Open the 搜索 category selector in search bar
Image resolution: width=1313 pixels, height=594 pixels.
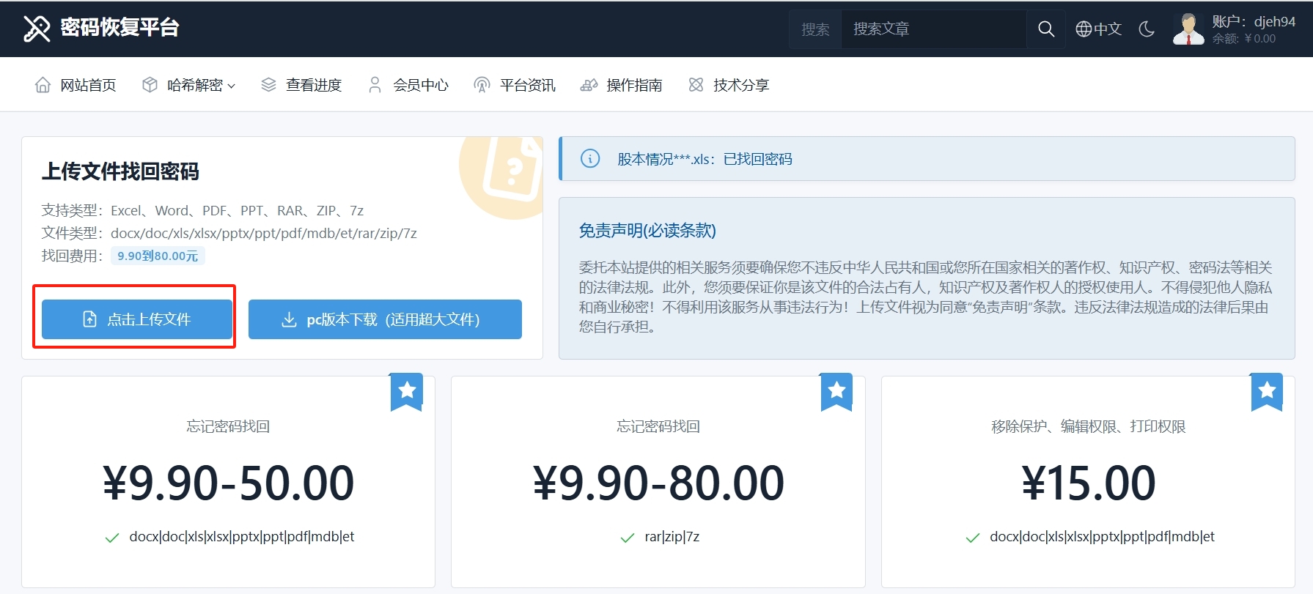(815, 29)
